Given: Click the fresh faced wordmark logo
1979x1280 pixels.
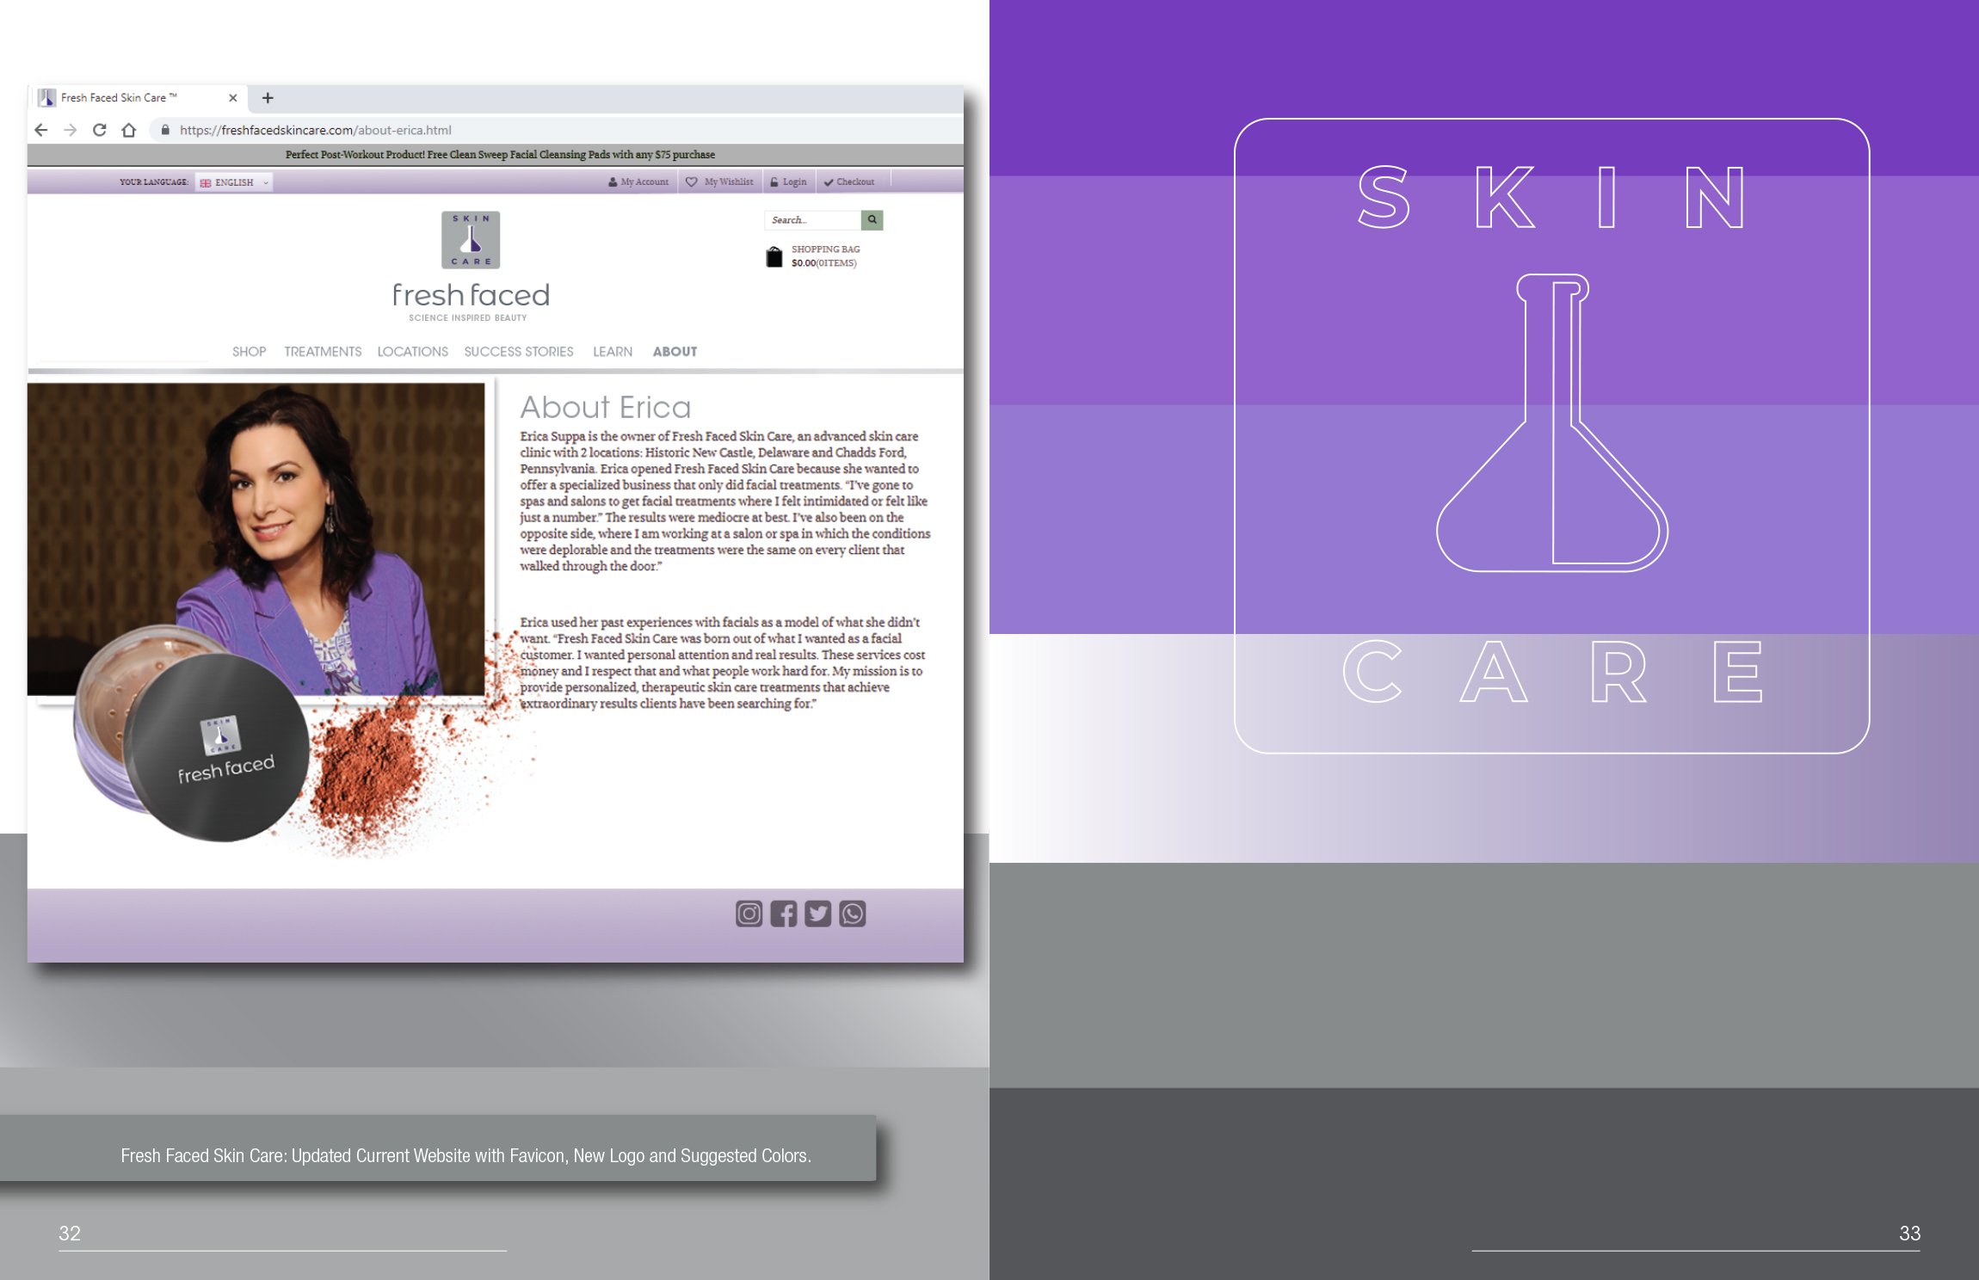Looking at the screenshot, I should click(x=471, y=295).
